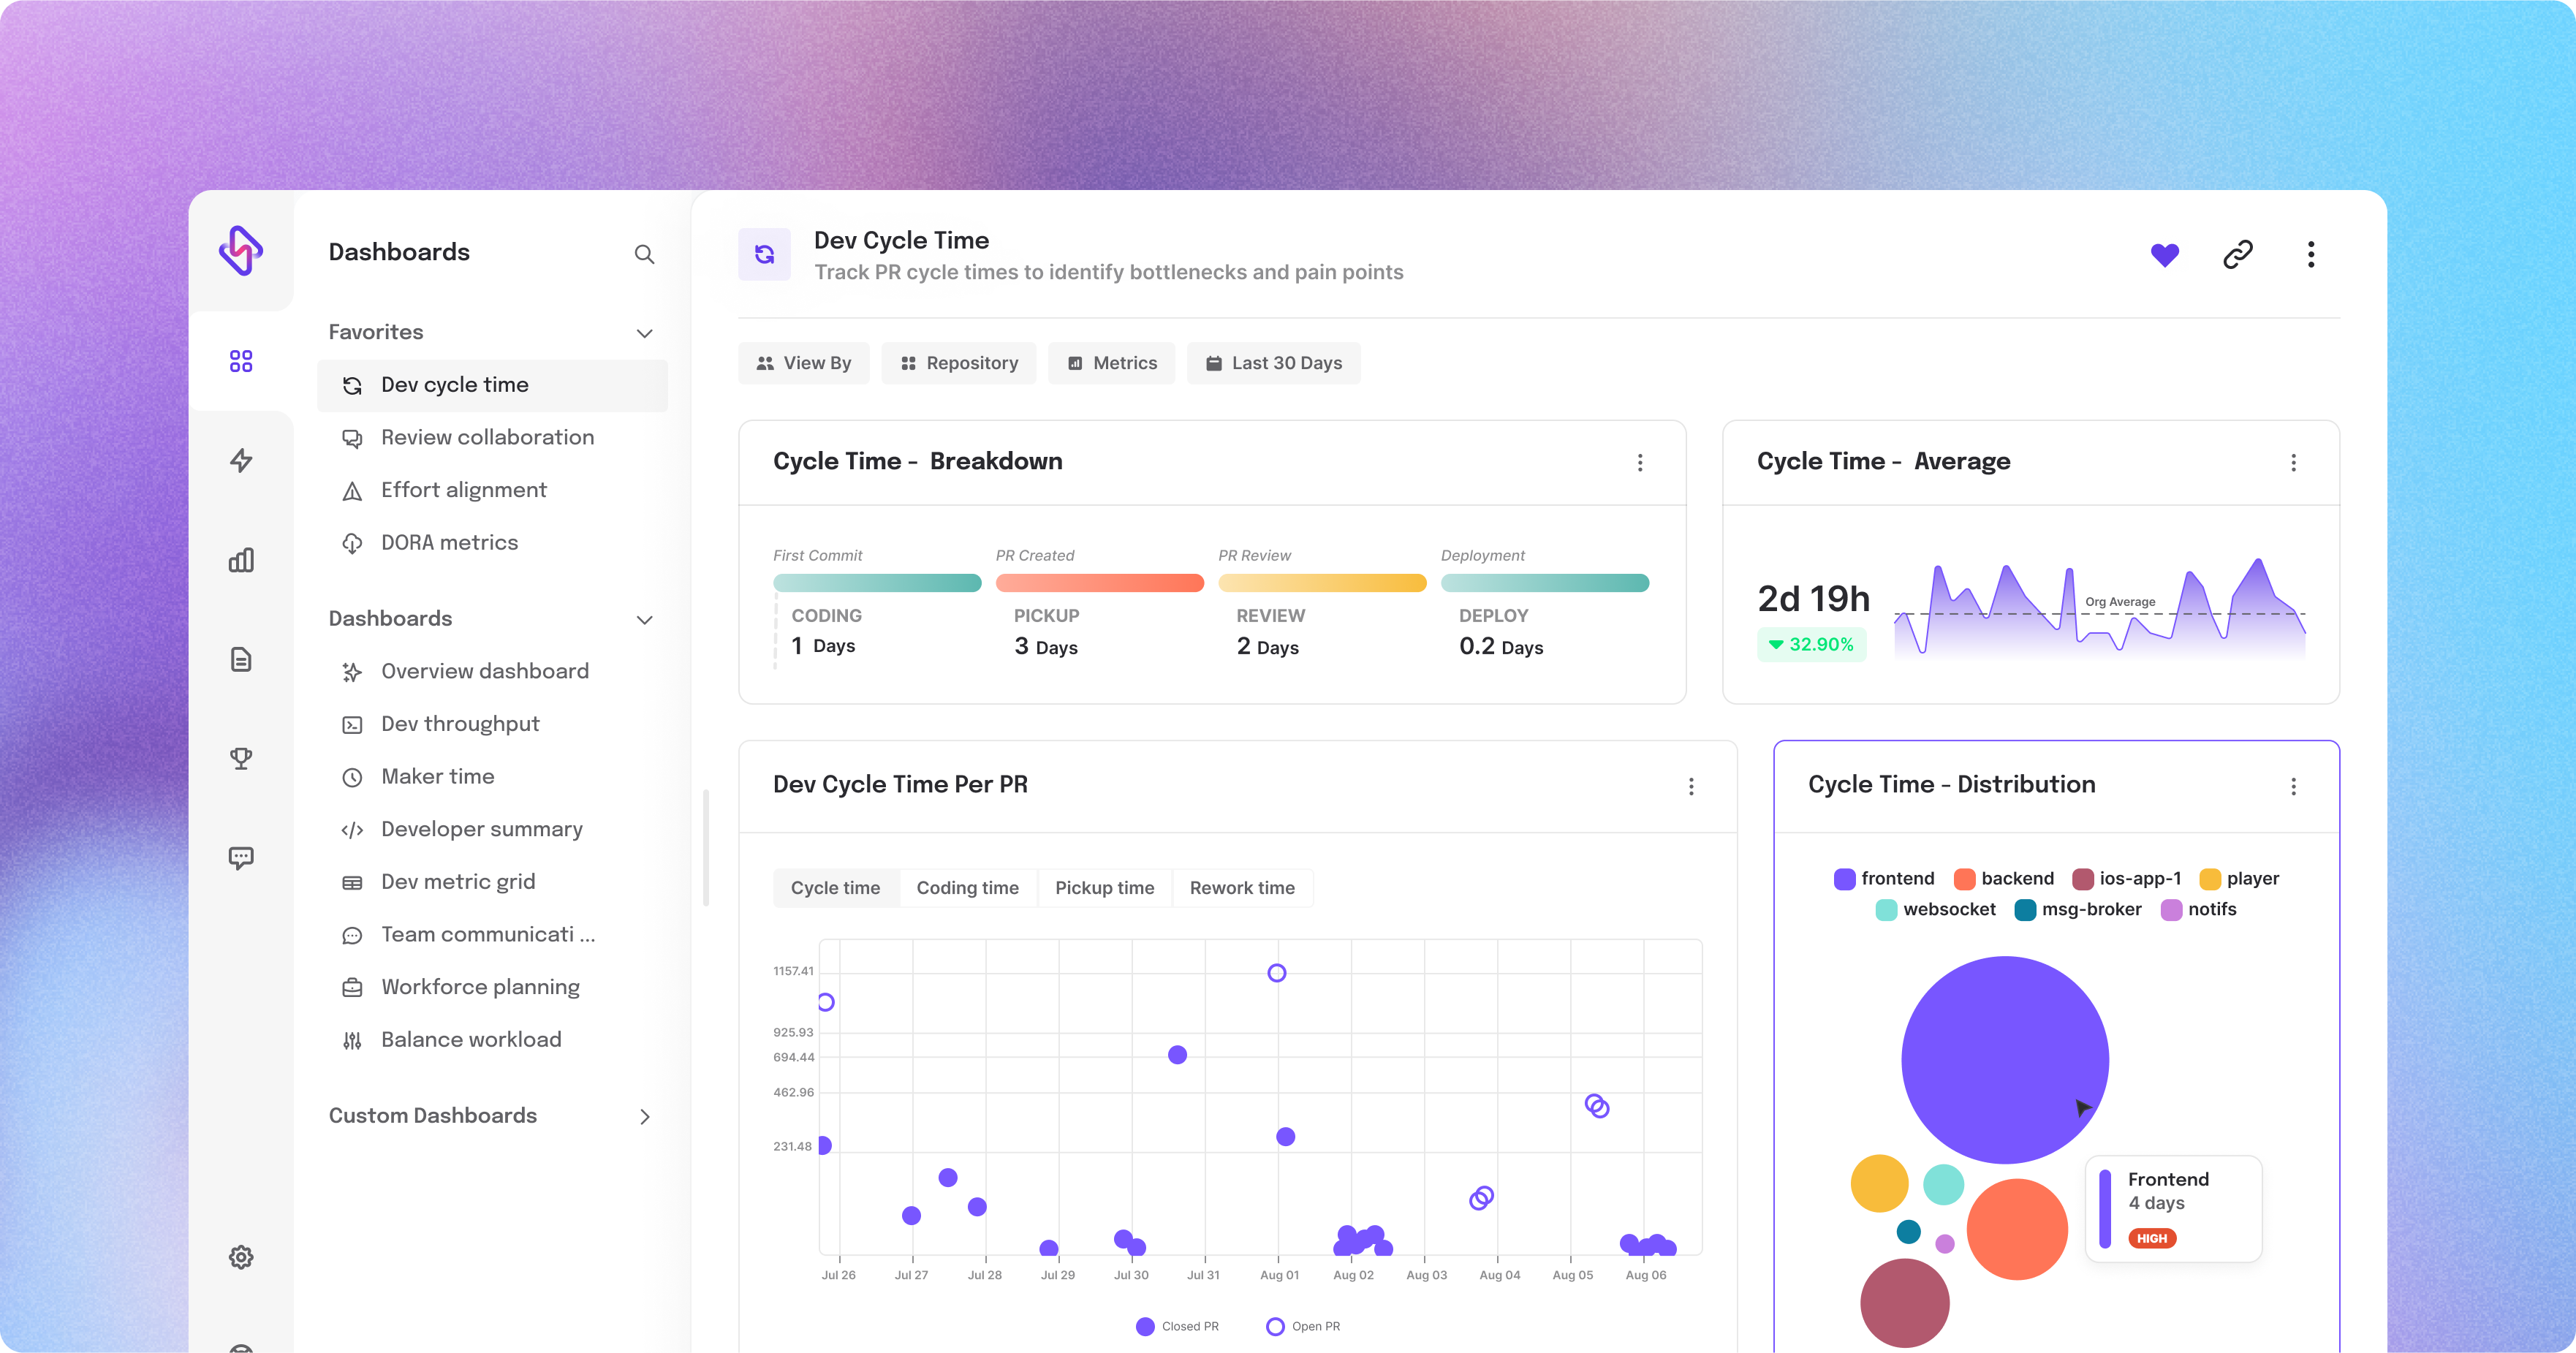This screenshot has height=1353, width=2576.
Task: Click the orange backend bubble
Action: point(2016,1229)
